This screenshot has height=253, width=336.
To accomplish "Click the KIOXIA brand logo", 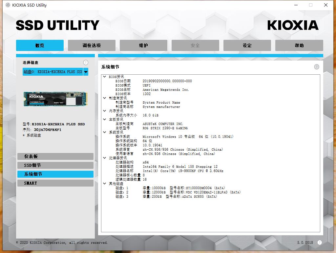I will pyautogui.click(x=293, y=25).
